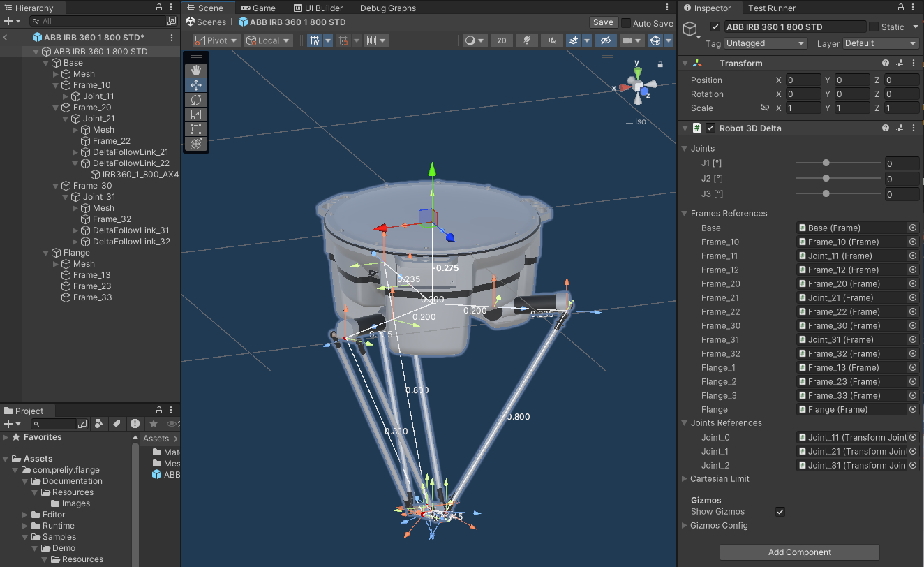The image size is (924, 567).
Task: Toggle the GameObject active checkbox
Action: tap(715, 27)
